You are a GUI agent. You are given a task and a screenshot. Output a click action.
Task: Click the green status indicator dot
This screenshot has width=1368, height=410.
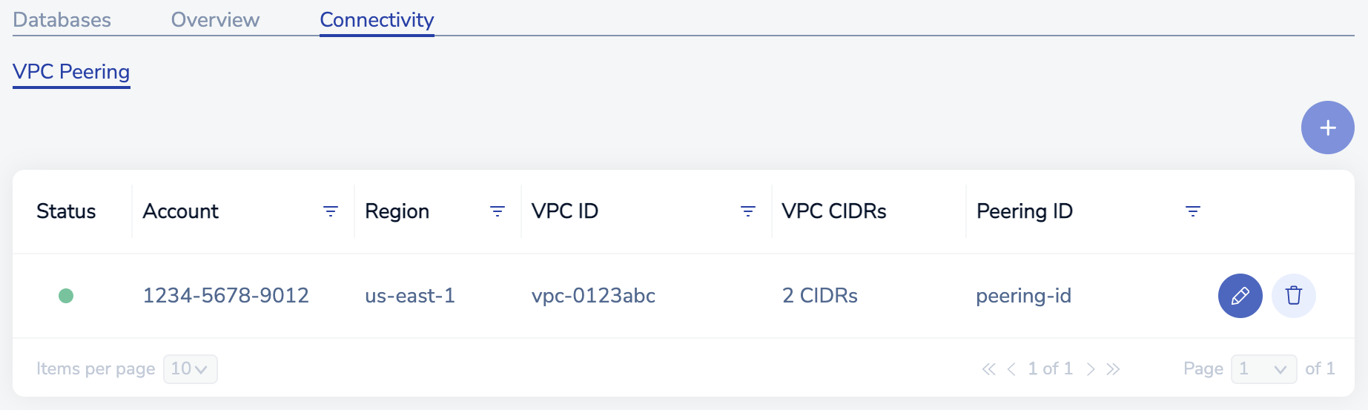[x=66, y=296]
